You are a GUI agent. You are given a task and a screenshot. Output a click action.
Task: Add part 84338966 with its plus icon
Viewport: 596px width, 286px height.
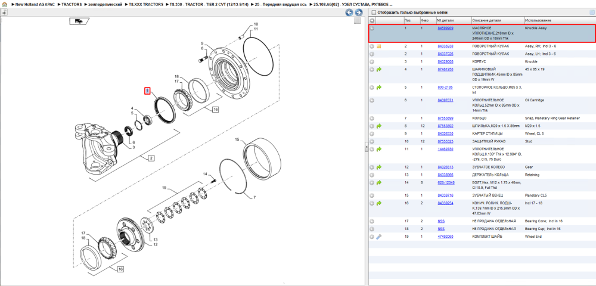pyautogui.click(x=372, y=175)
